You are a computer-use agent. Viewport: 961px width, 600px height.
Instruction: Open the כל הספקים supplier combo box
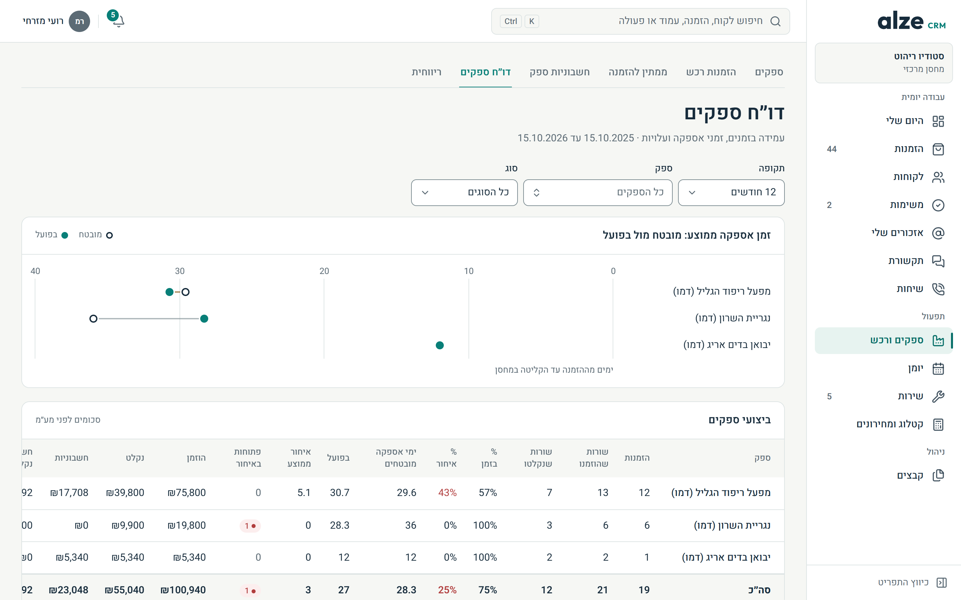(598, 192)
